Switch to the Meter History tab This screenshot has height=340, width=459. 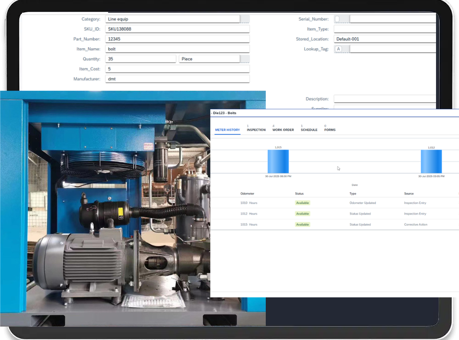click(227, 130)
